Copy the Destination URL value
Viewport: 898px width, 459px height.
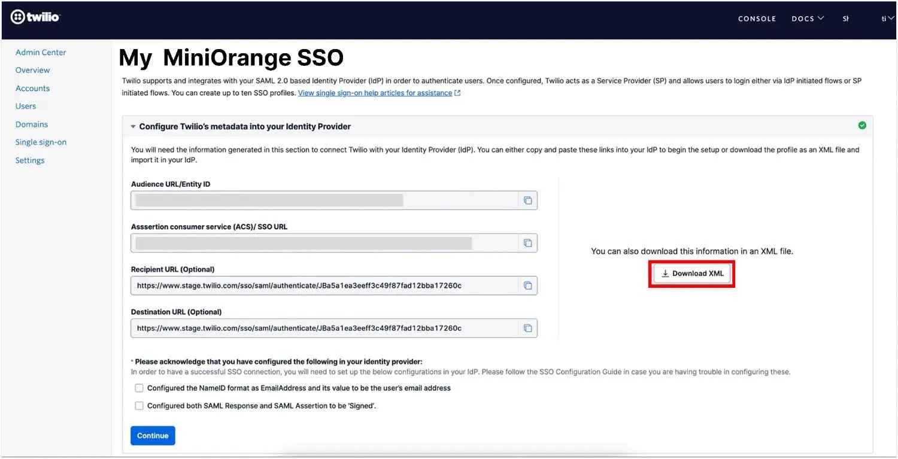coord(527,328)
